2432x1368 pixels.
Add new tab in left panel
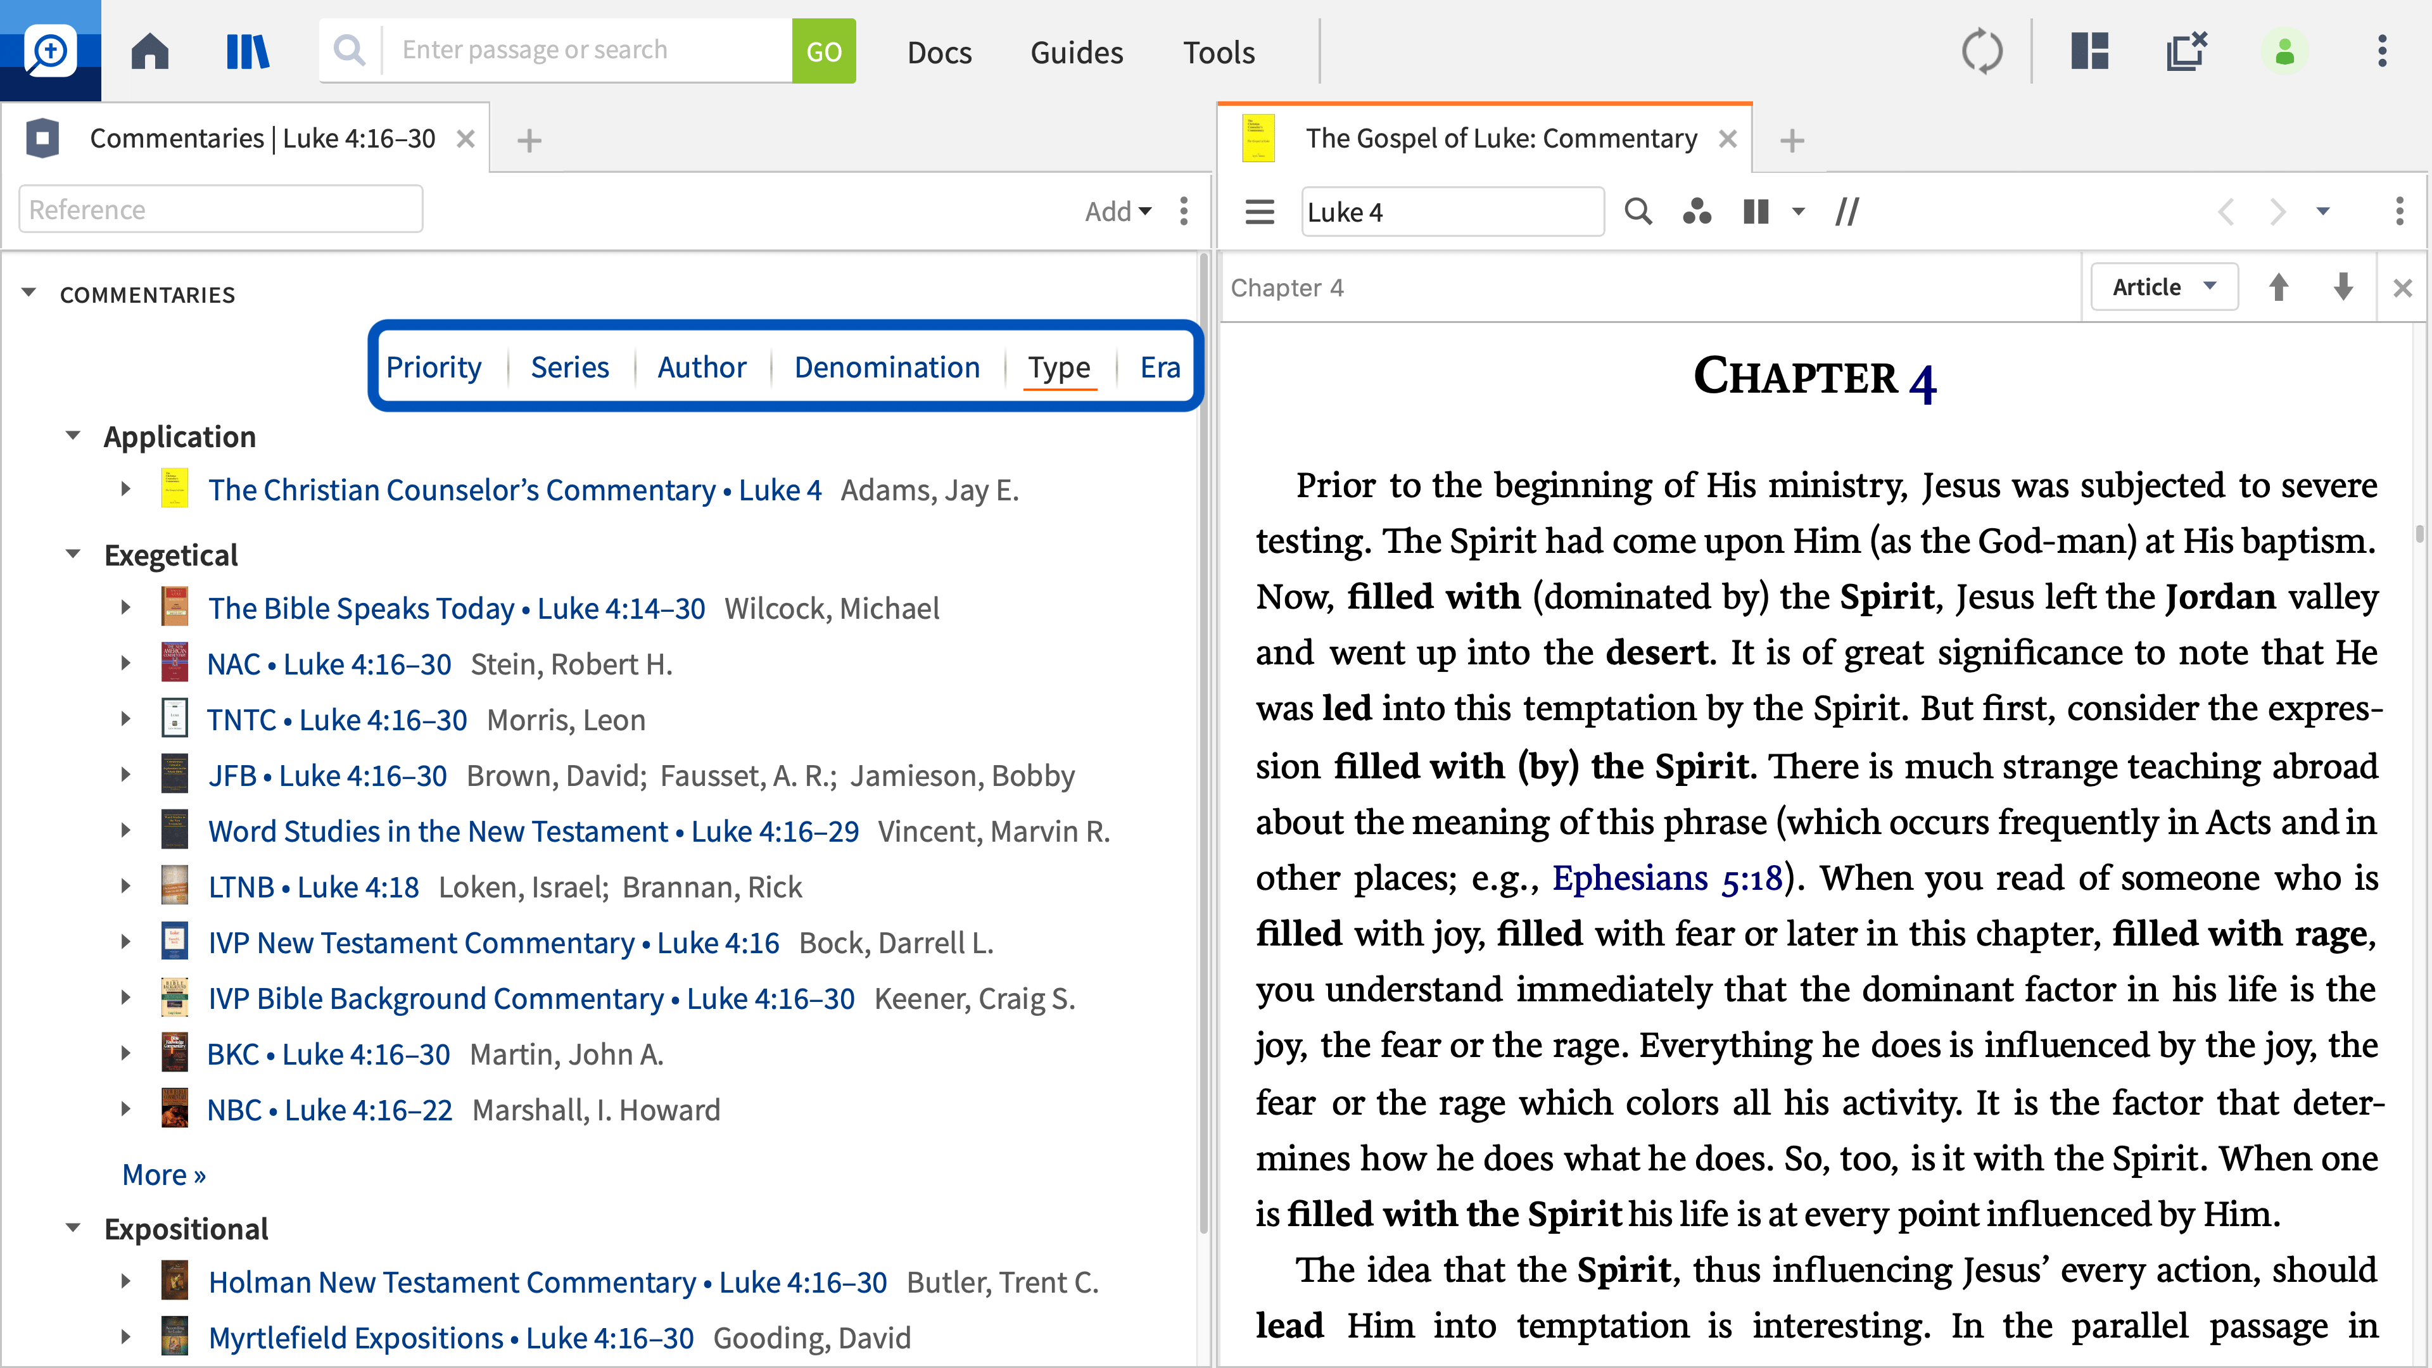click(529, 141)
